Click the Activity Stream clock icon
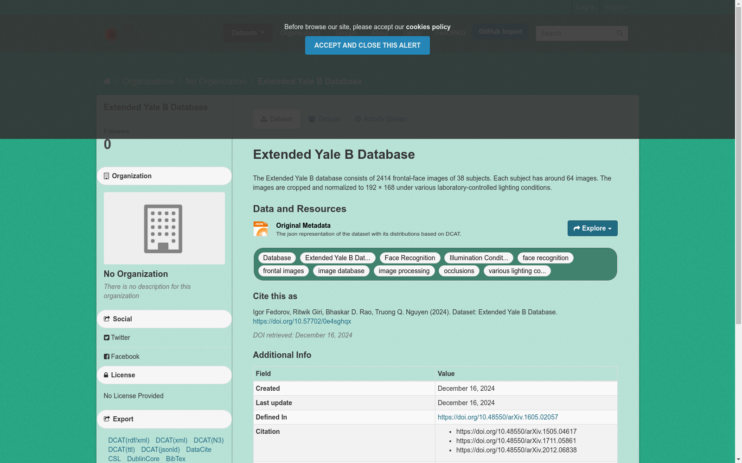The height and width of the screenshot is (463, 742). (x=358, y=119)
